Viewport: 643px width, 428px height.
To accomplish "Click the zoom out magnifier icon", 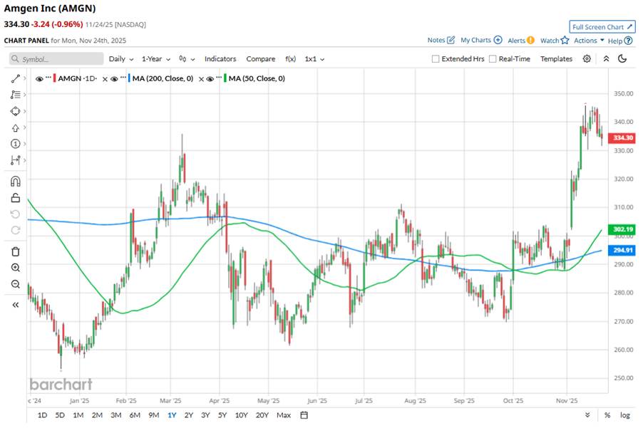I will coord(15,284).
